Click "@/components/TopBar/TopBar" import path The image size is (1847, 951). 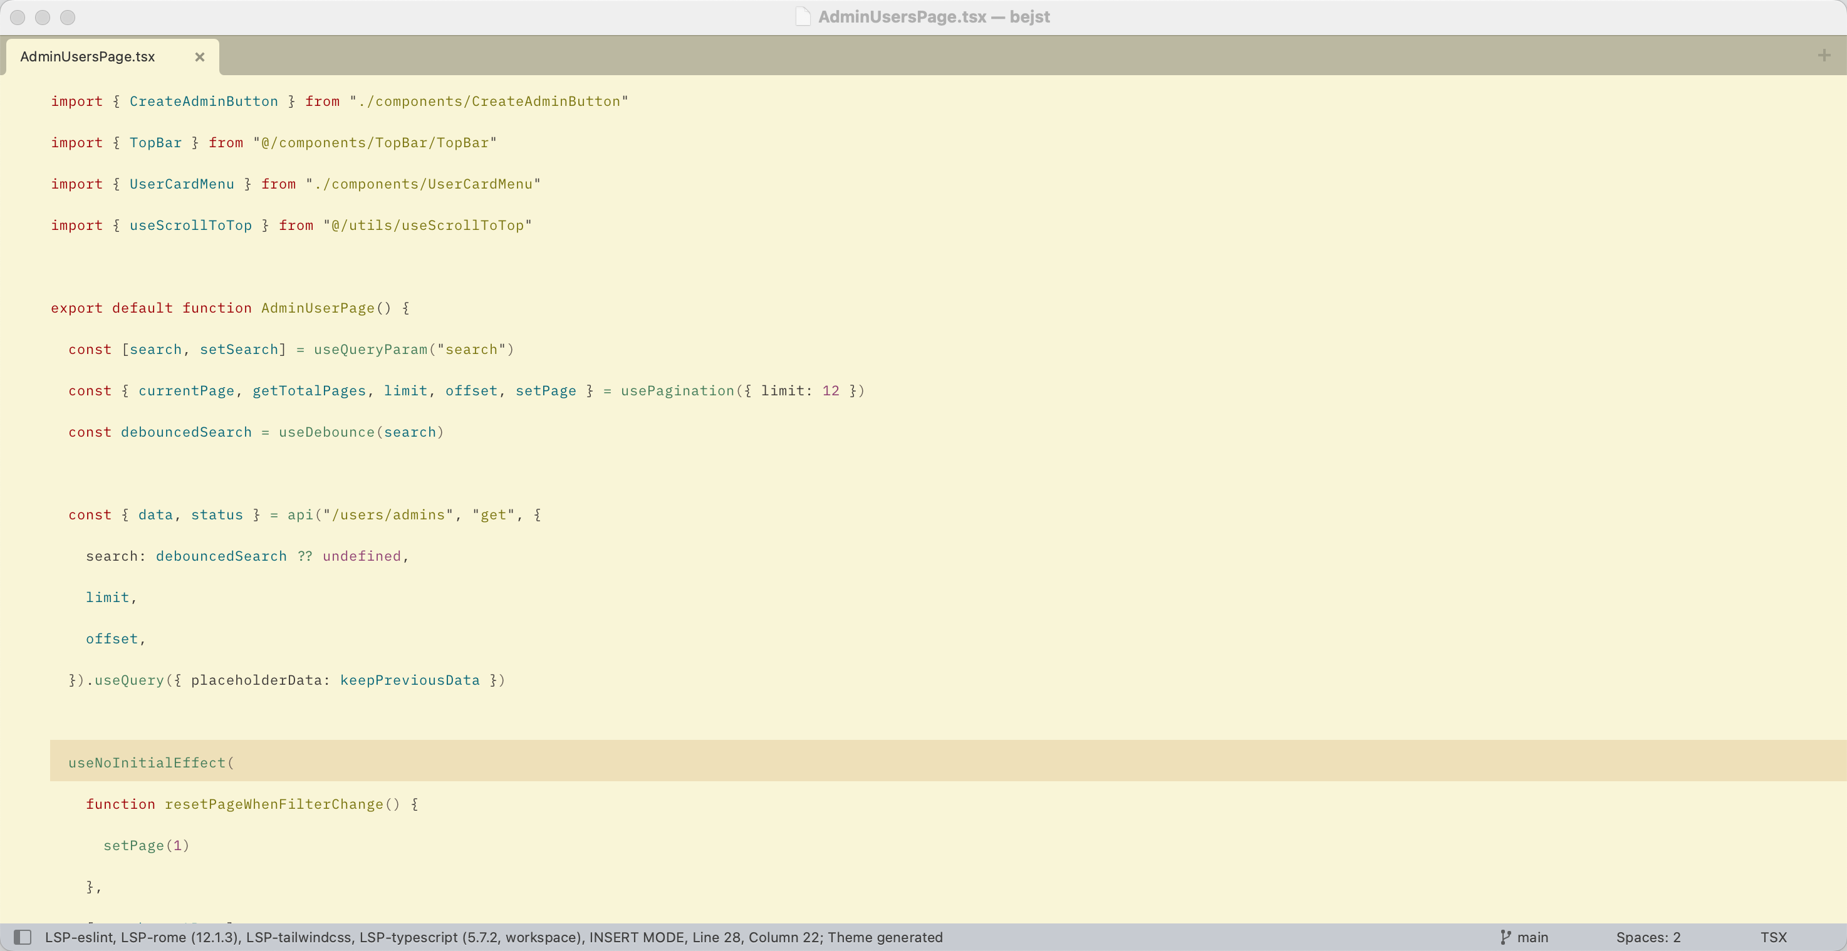tap(375, 143)
